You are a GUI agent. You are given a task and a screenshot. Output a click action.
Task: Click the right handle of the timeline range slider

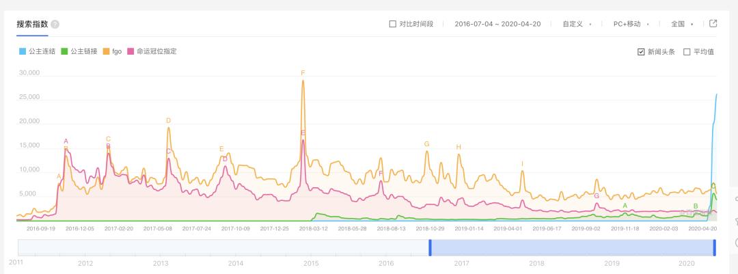pyautogui.click(x=715, y=247)
